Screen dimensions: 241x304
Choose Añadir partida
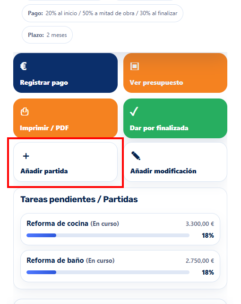[65, 162]
